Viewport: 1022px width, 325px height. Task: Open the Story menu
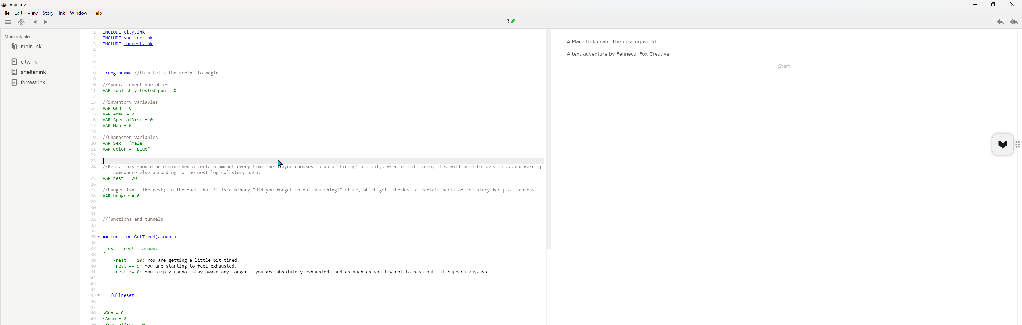tap(48, 13)
